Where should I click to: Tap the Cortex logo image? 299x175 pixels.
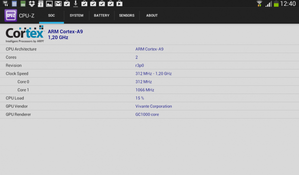pyautogui.click(x=25, y=34)
